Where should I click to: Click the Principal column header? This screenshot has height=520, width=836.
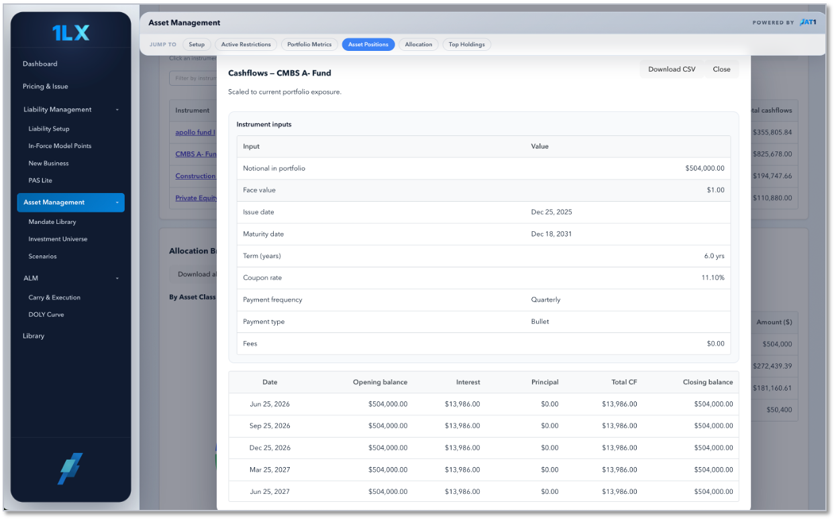pyautogui.click(x=545, y=382)
